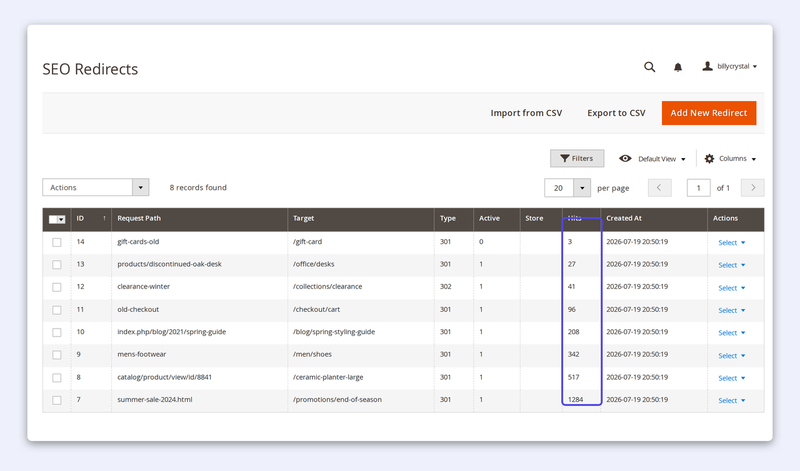Click the 1284 hits value
The width and height of the screenshot is (800, 471).
click(575, 400)
